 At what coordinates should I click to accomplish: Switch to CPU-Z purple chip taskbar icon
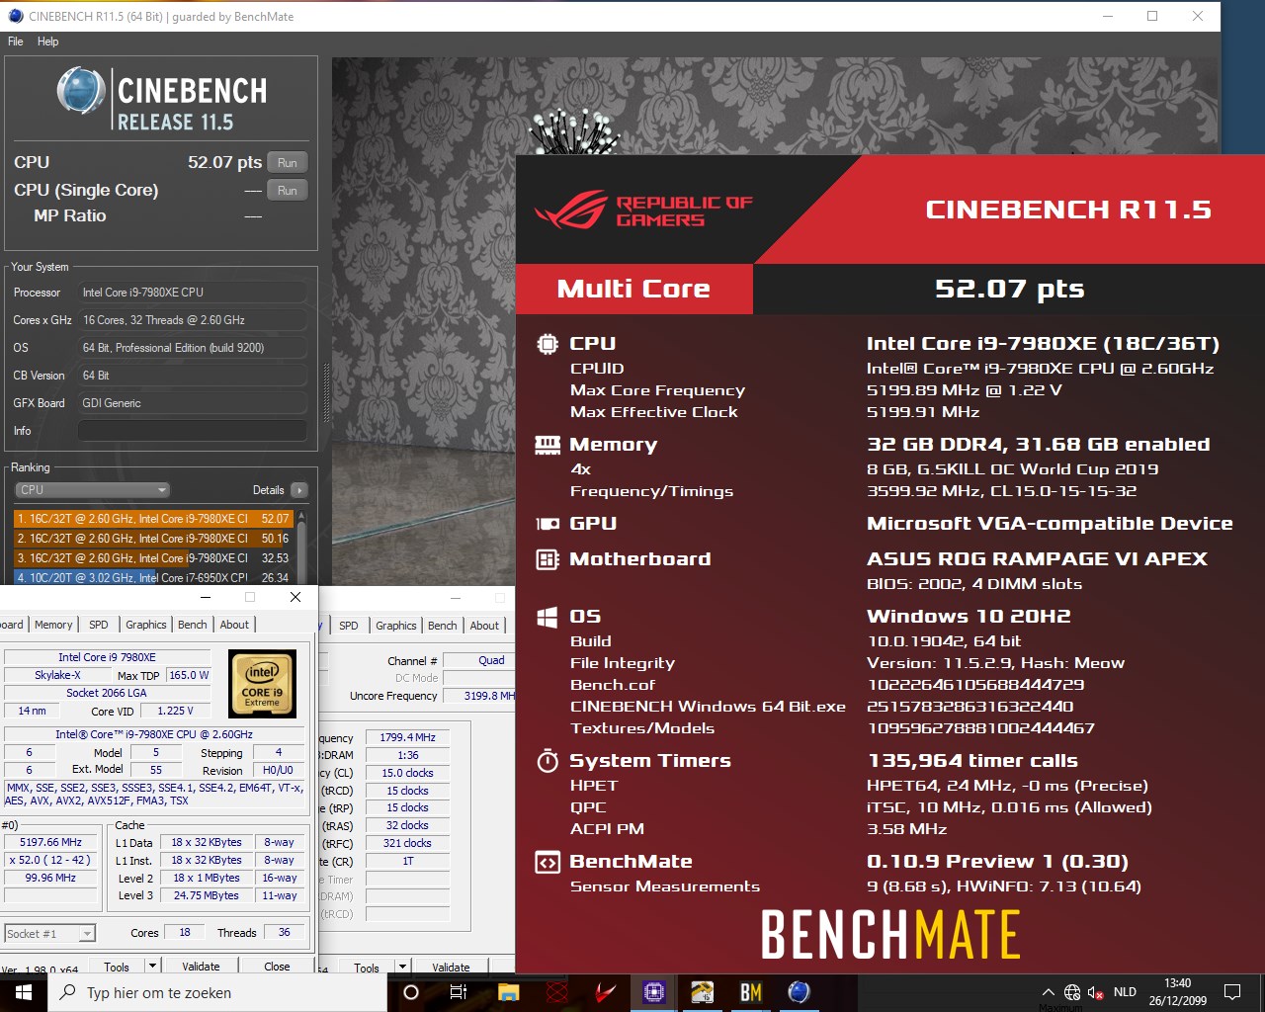coord(654,992)
